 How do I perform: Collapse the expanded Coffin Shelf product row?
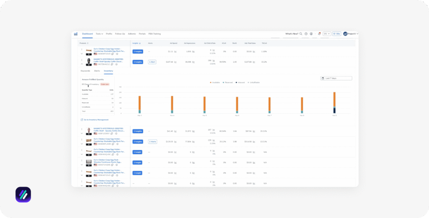click(x=82, y=64)
